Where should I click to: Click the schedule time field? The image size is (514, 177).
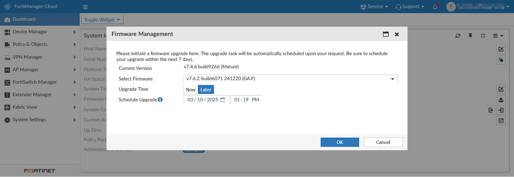tap(246, 100)
